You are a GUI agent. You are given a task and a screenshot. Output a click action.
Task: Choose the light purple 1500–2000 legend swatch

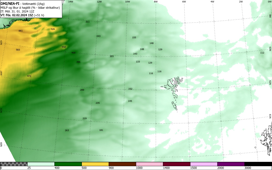click(204, 164)
